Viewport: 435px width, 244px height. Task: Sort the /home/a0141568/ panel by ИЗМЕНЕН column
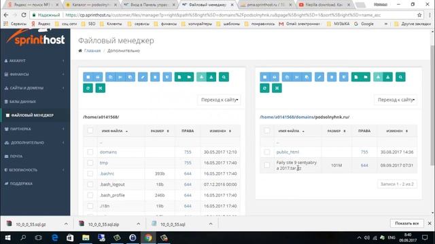pos(220,131)
